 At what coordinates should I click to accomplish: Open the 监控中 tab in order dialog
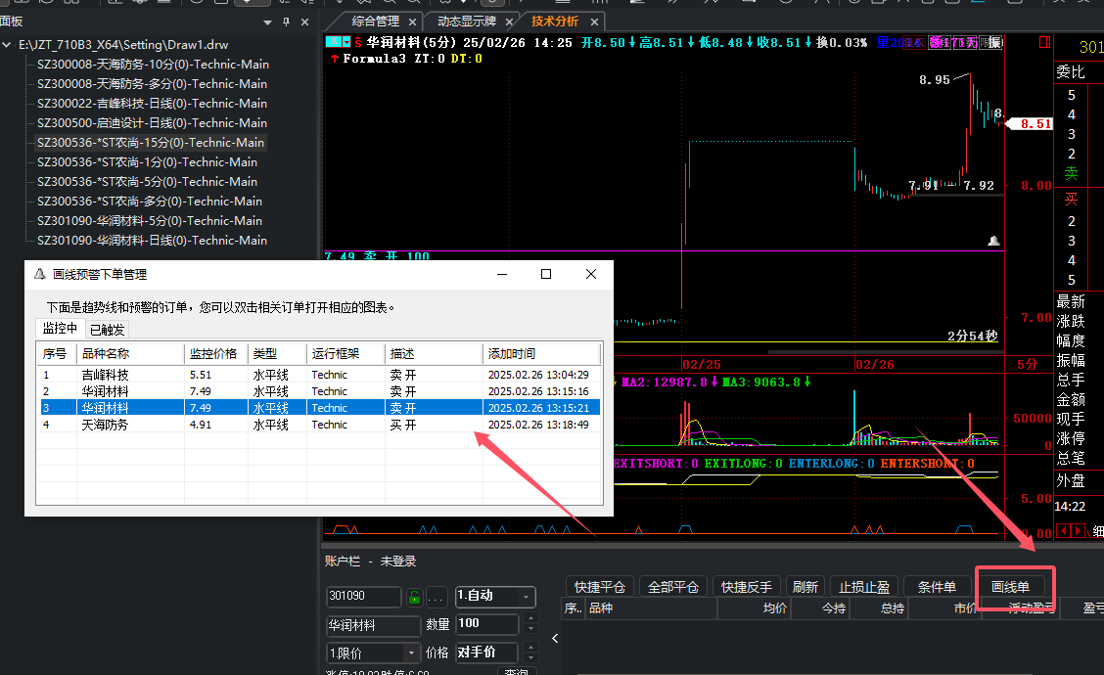[60, 328]
